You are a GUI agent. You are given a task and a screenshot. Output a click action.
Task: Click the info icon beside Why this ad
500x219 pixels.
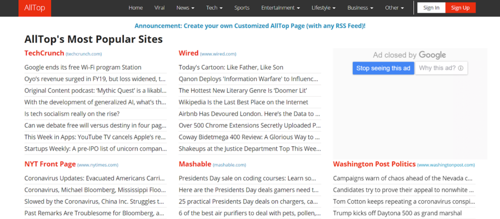(x=461, y=68)
